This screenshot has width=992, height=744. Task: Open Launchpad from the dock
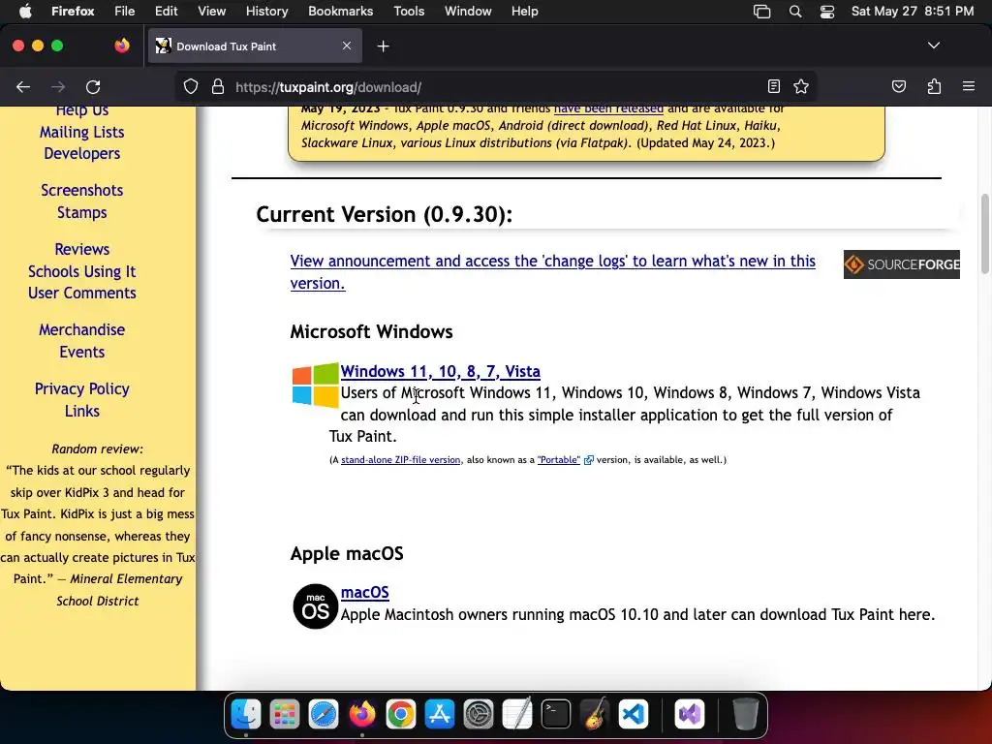pos(285,714)
